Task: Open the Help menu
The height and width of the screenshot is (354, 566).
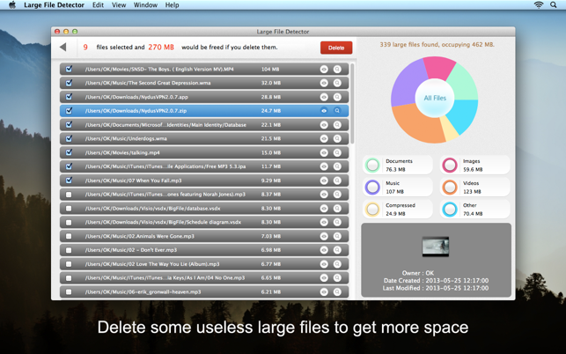Action: [172, 5]
